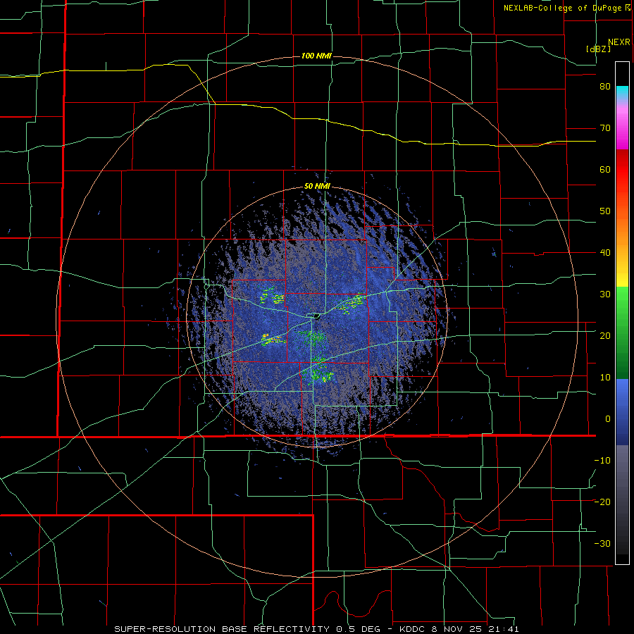The width and height of the screenshot is (634, 634).
Task: Click the red segment of the reflectivity color bar
Action: [622, 170]
